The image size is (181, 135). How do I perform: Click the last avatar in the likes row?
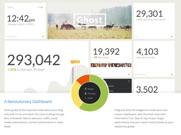tap(130, 65)
